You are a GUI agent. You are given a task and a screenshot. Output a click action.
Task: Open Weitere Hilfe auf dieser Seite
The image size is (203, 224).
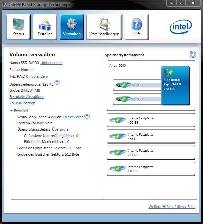coord(172,207)
